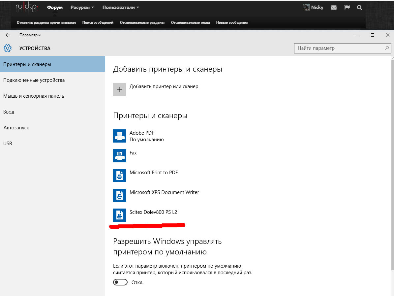Open Принтеры и сканеры section
This screenshot has height=296, width=394.
52,64
